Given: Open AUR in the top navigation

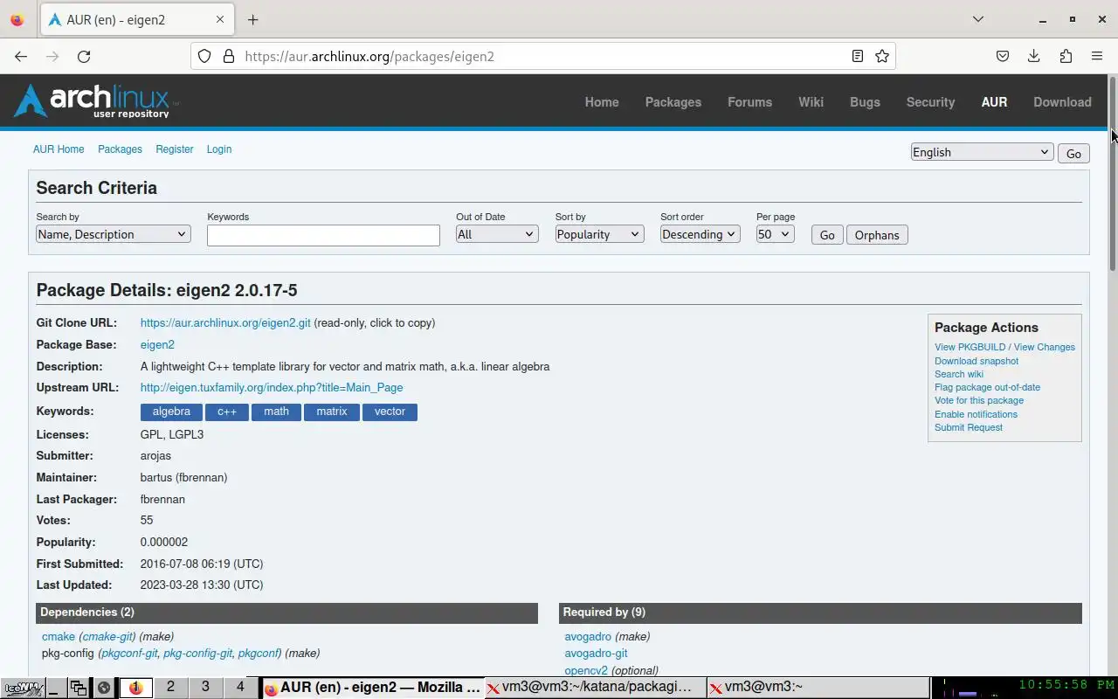Looking at the screenshot, I should point(994,102).
